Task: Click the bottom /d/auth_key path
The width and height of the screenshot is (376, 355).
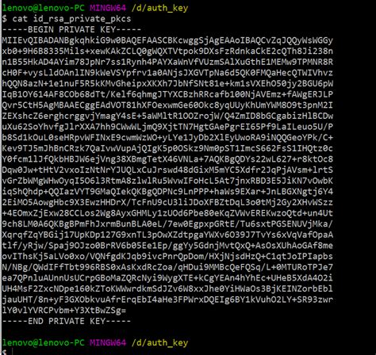Action: [159, 343]
